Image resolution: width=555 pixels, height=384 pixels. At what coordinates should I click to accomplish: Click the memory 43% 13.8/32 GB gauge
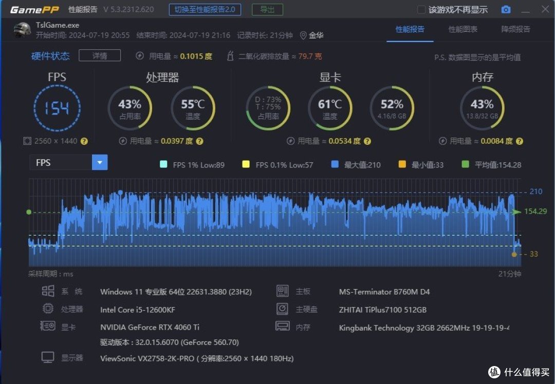(x=482, y=108)
